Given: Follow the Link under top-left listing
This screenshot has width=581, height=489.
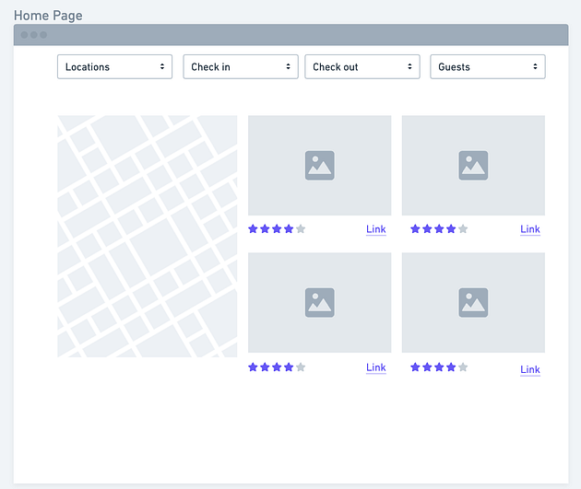Looking at the screenshot, I should tap(376, 229).
